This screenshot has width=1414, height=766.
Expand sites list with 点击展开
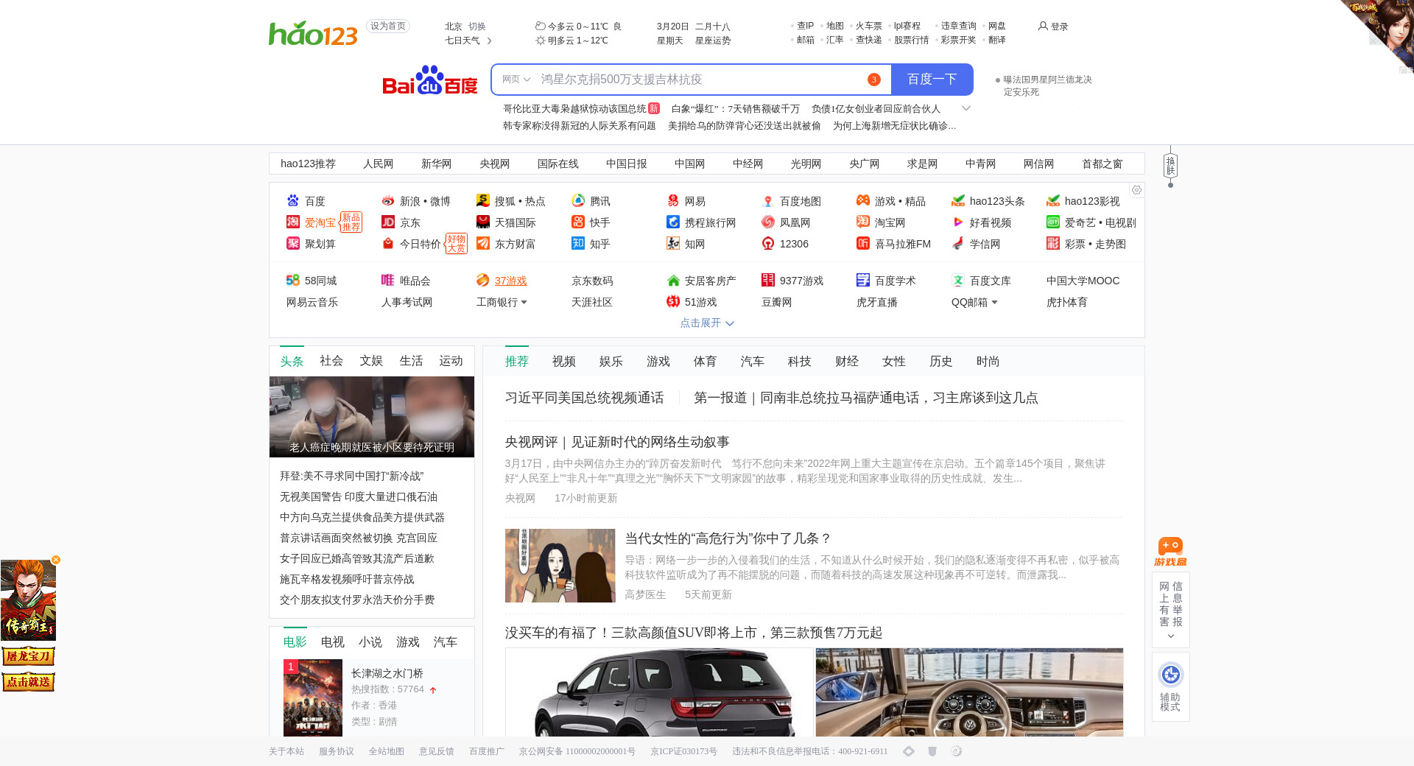tap(706, 323)
